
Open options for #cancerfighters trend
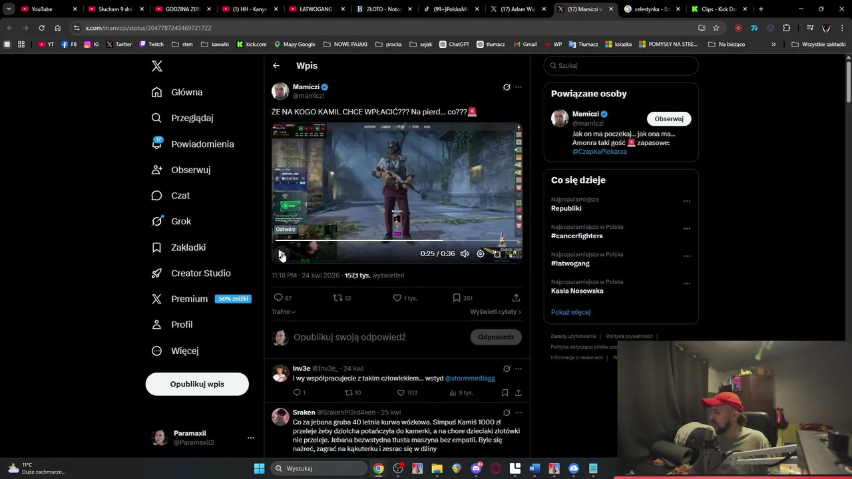pos(687,228)
